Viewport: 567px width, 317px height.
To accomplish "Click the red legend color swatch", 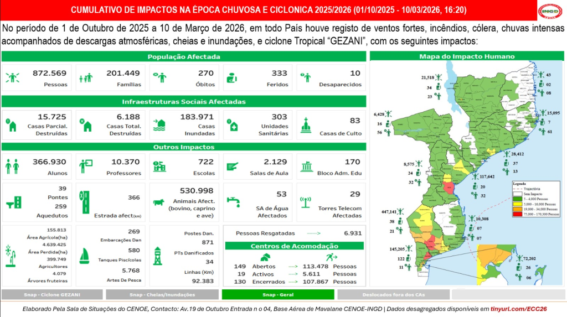I will coord(517,214).
